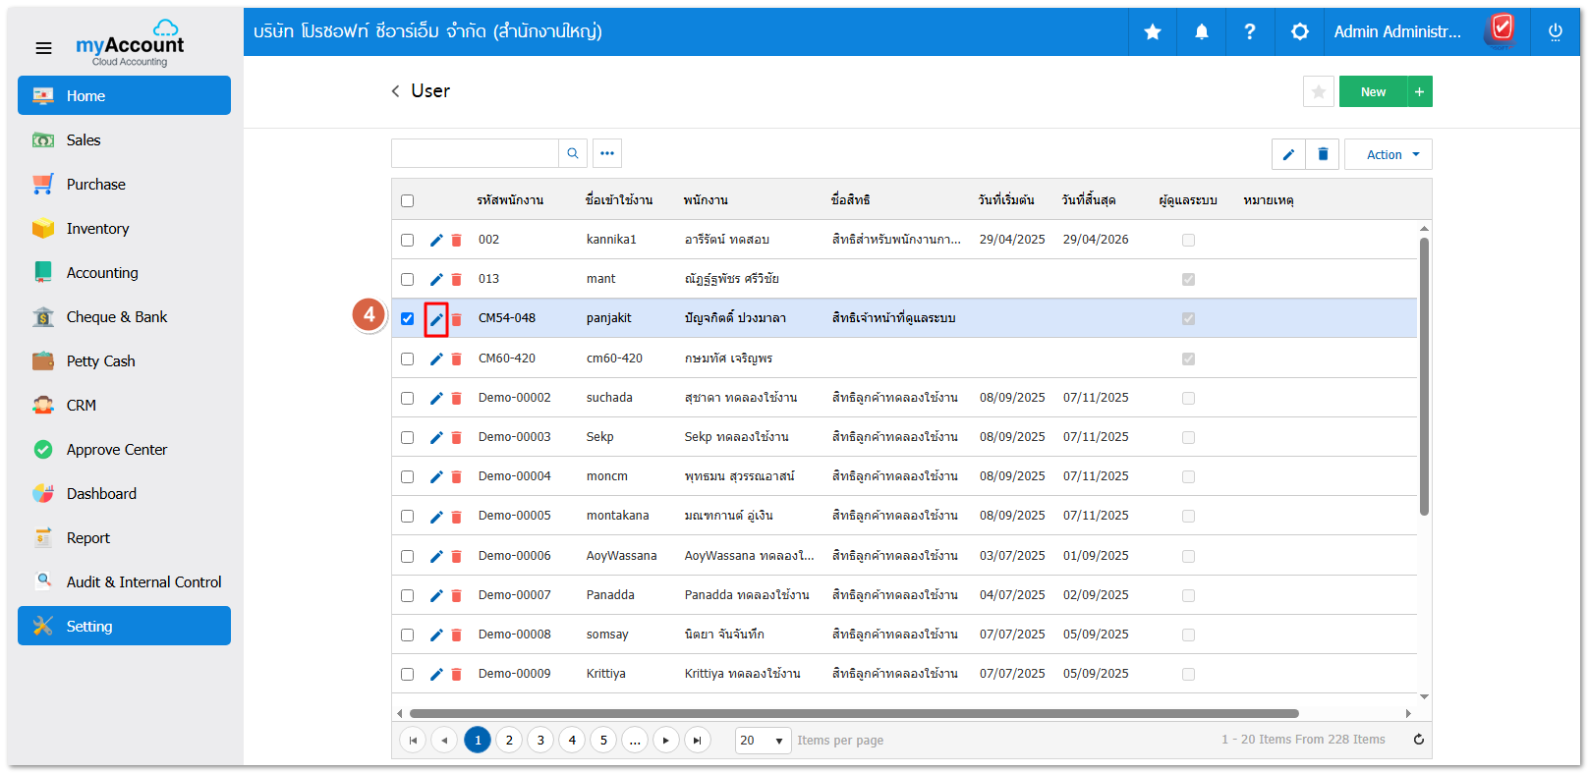
Task: Expand the New button plus dropdown
Action: pyautogui.click(x=1419, y=92)
